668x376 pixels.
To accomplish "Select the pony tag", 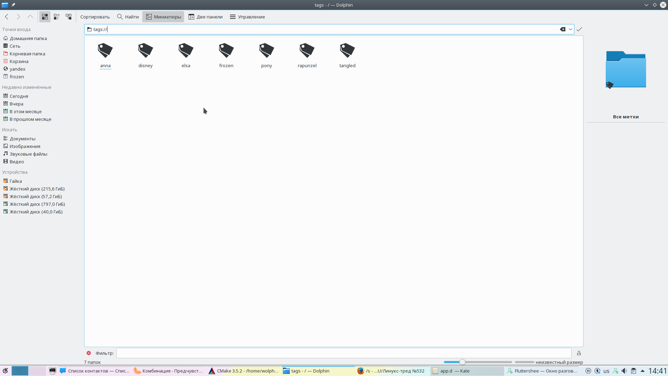I will 267,56.
